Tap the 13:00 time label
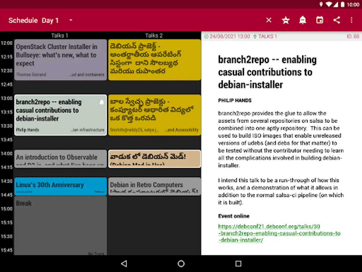 (6, 98)
